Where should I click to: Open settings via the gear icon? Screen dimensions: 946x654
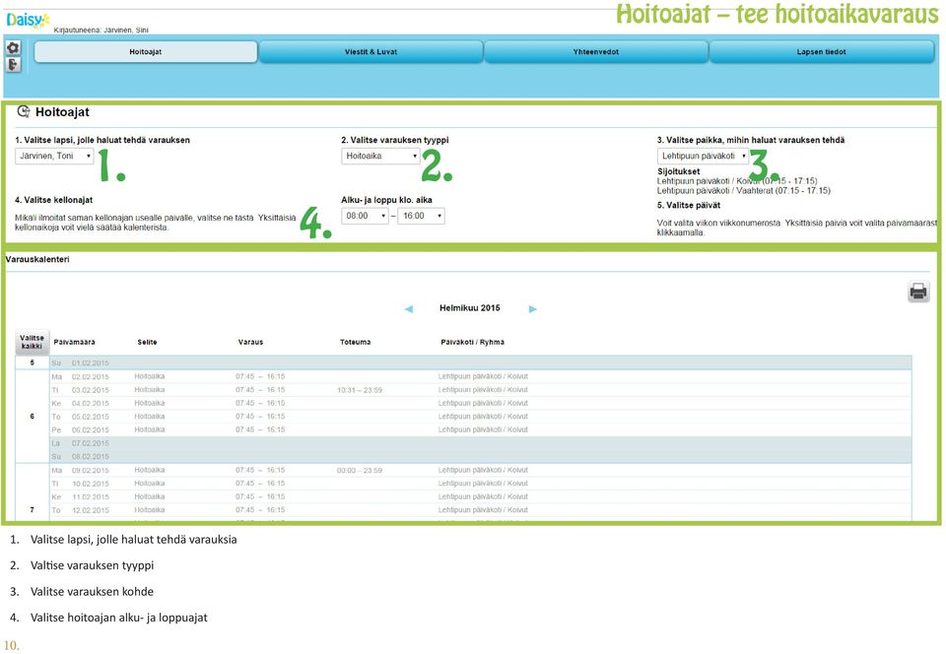[x=13, y=47]
